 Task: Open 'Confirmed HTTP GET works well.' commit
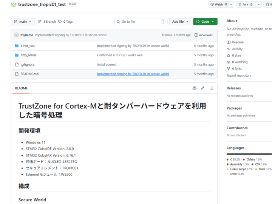click(120, 55)
